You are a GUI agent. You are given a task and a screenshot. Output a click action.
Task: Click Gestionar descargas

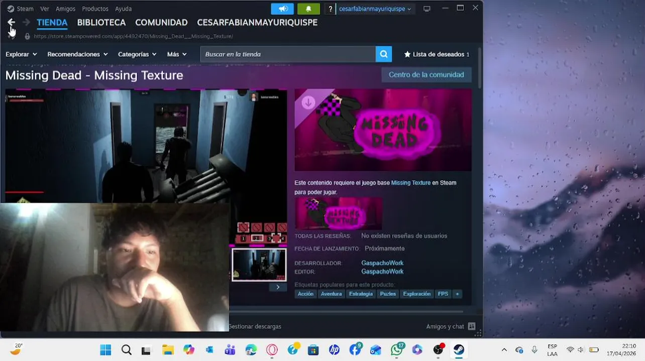(255, 326)
